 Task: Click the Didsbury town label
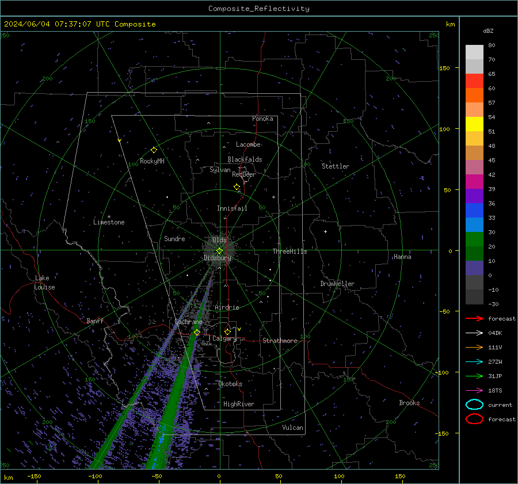[x=217, y=258]
